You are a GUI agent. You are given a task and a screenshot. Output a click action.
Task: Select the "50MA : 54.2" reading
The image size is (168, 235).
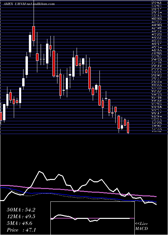(21, 210)
